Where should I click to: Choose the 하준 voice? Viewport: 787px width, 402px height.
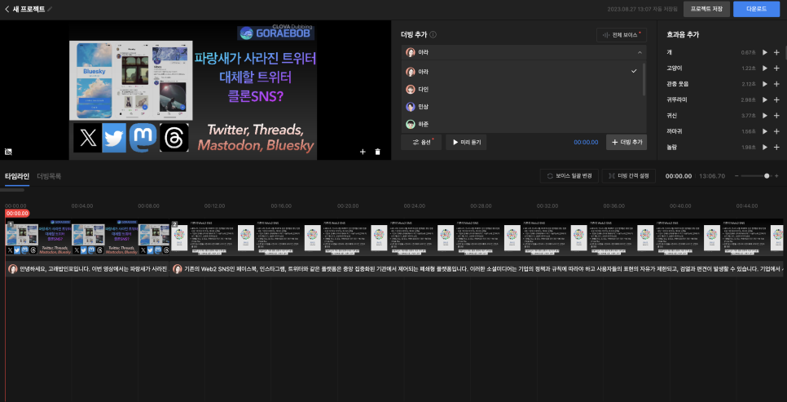521,124
